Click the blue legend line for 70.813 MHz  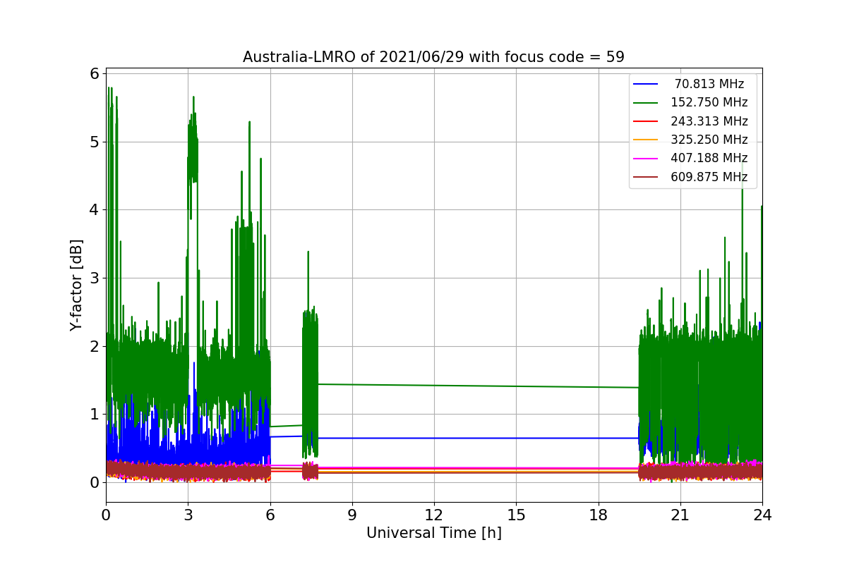(646, 85)
